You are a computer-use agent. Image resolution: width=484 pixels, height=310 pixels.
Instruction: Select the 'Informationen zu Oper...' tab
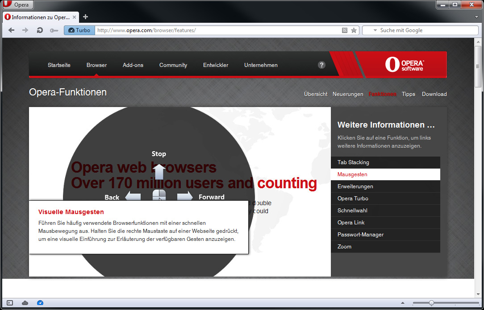click(x=41, y=17)
